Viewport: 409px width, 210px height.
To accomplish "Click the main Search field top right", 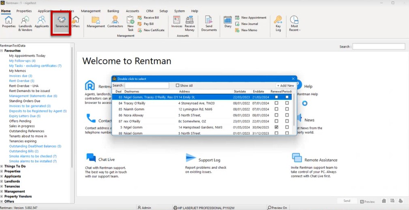I will (379, 47).
